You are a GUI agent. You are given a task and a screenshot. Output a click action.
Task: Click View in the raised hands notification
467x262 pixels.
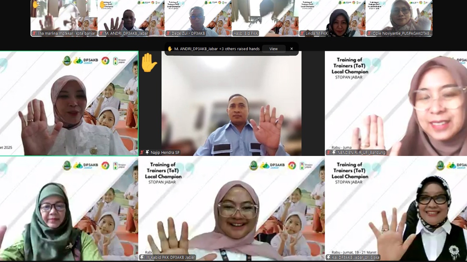[x=273, y=49]
